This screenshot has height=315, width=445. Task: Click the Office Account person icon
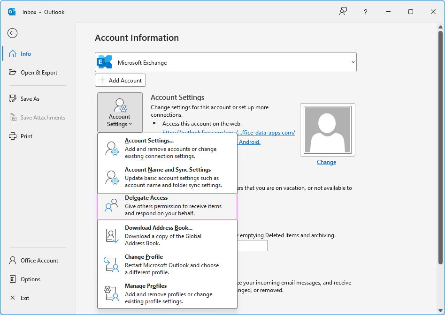(x=13, y=260)
